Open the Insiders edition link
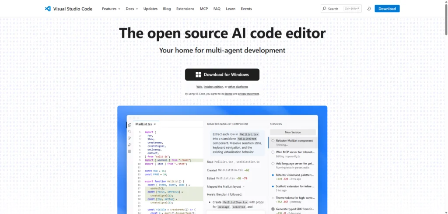 pos(213,87)
